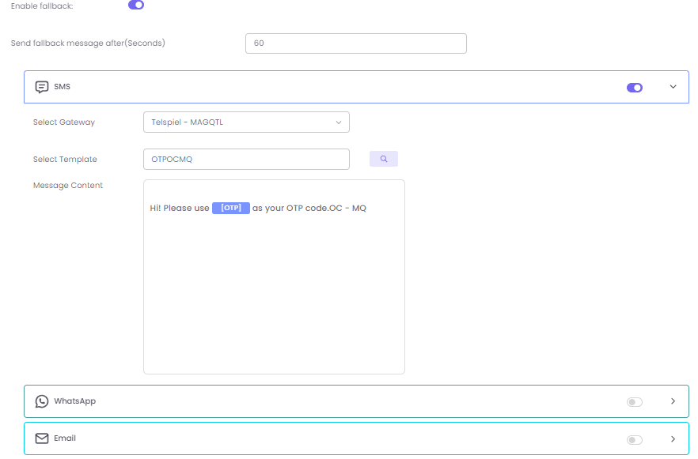Viewport: 698px width, 459px height.
Task: Expand the Email section arrow
Action: (673, 438)
